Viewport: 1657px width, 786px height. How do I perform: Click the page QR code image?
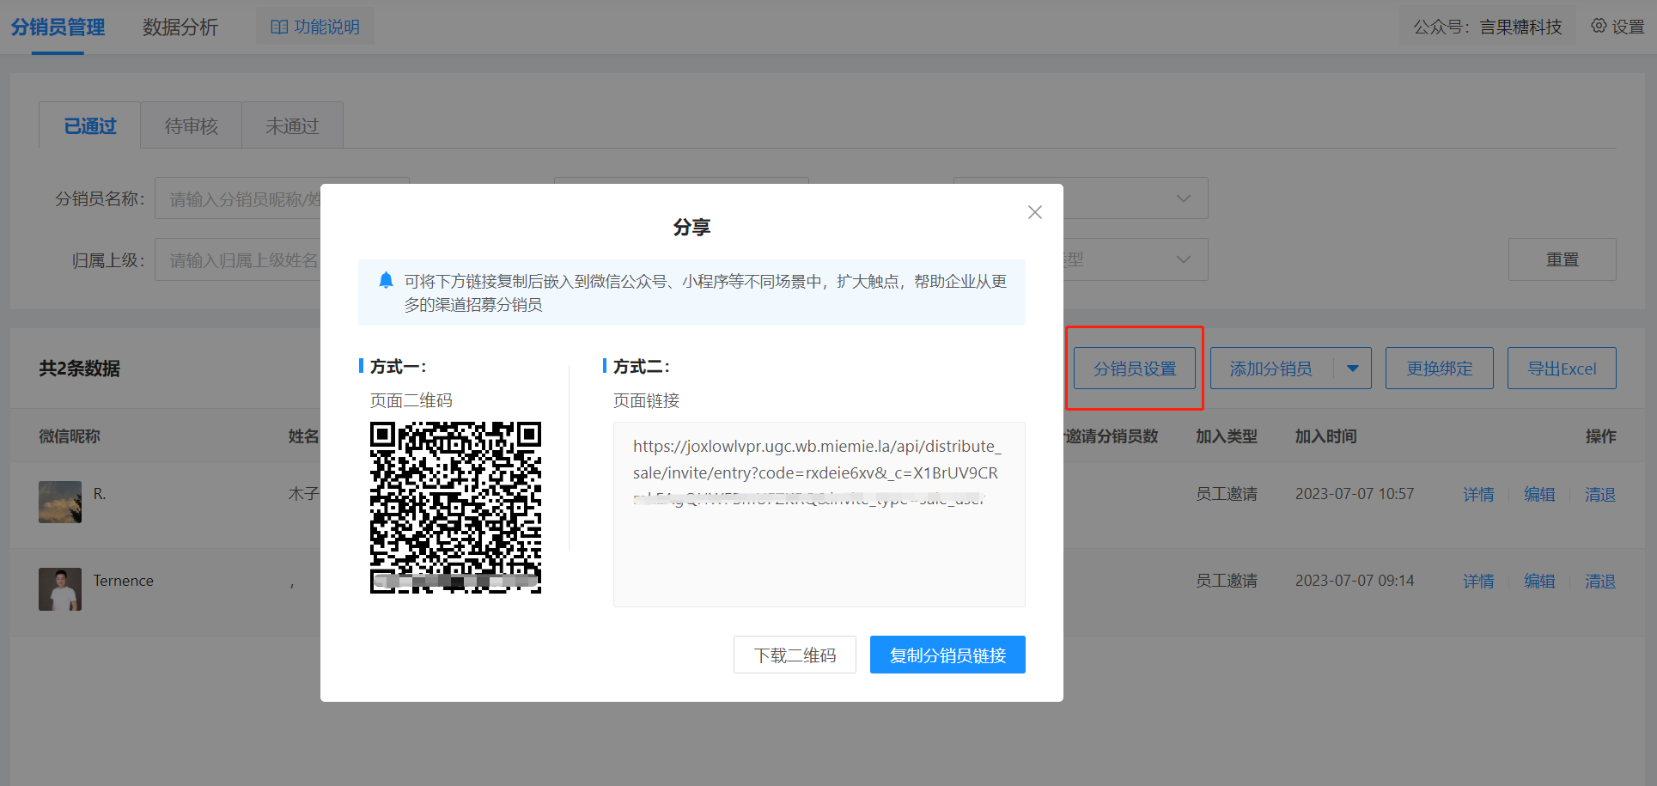tap(455, 507)
